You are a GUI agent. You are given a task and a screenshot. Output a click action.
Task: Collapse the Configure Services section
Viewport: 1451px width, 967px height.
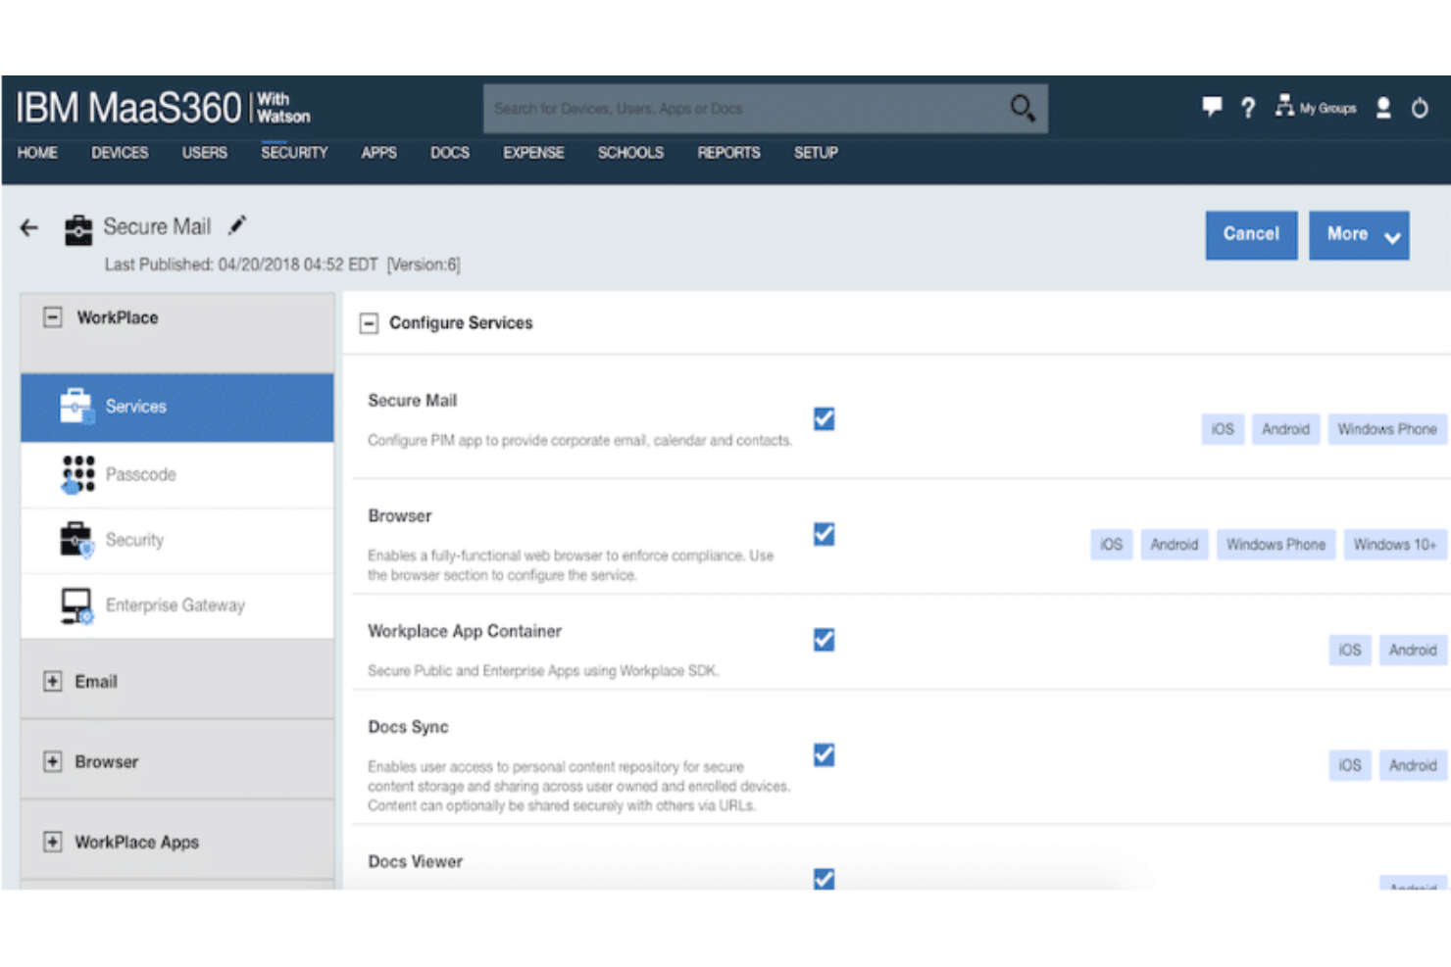[x=369, y=322]
